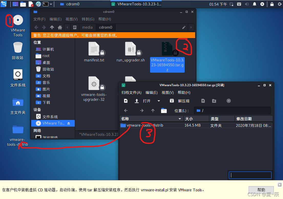Open the notifications bell icon

[x=255, y=4]
